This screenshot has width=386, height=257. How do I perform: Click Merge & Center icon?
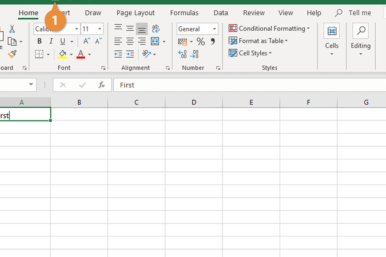pyautogui.click(x=155, y=41)
